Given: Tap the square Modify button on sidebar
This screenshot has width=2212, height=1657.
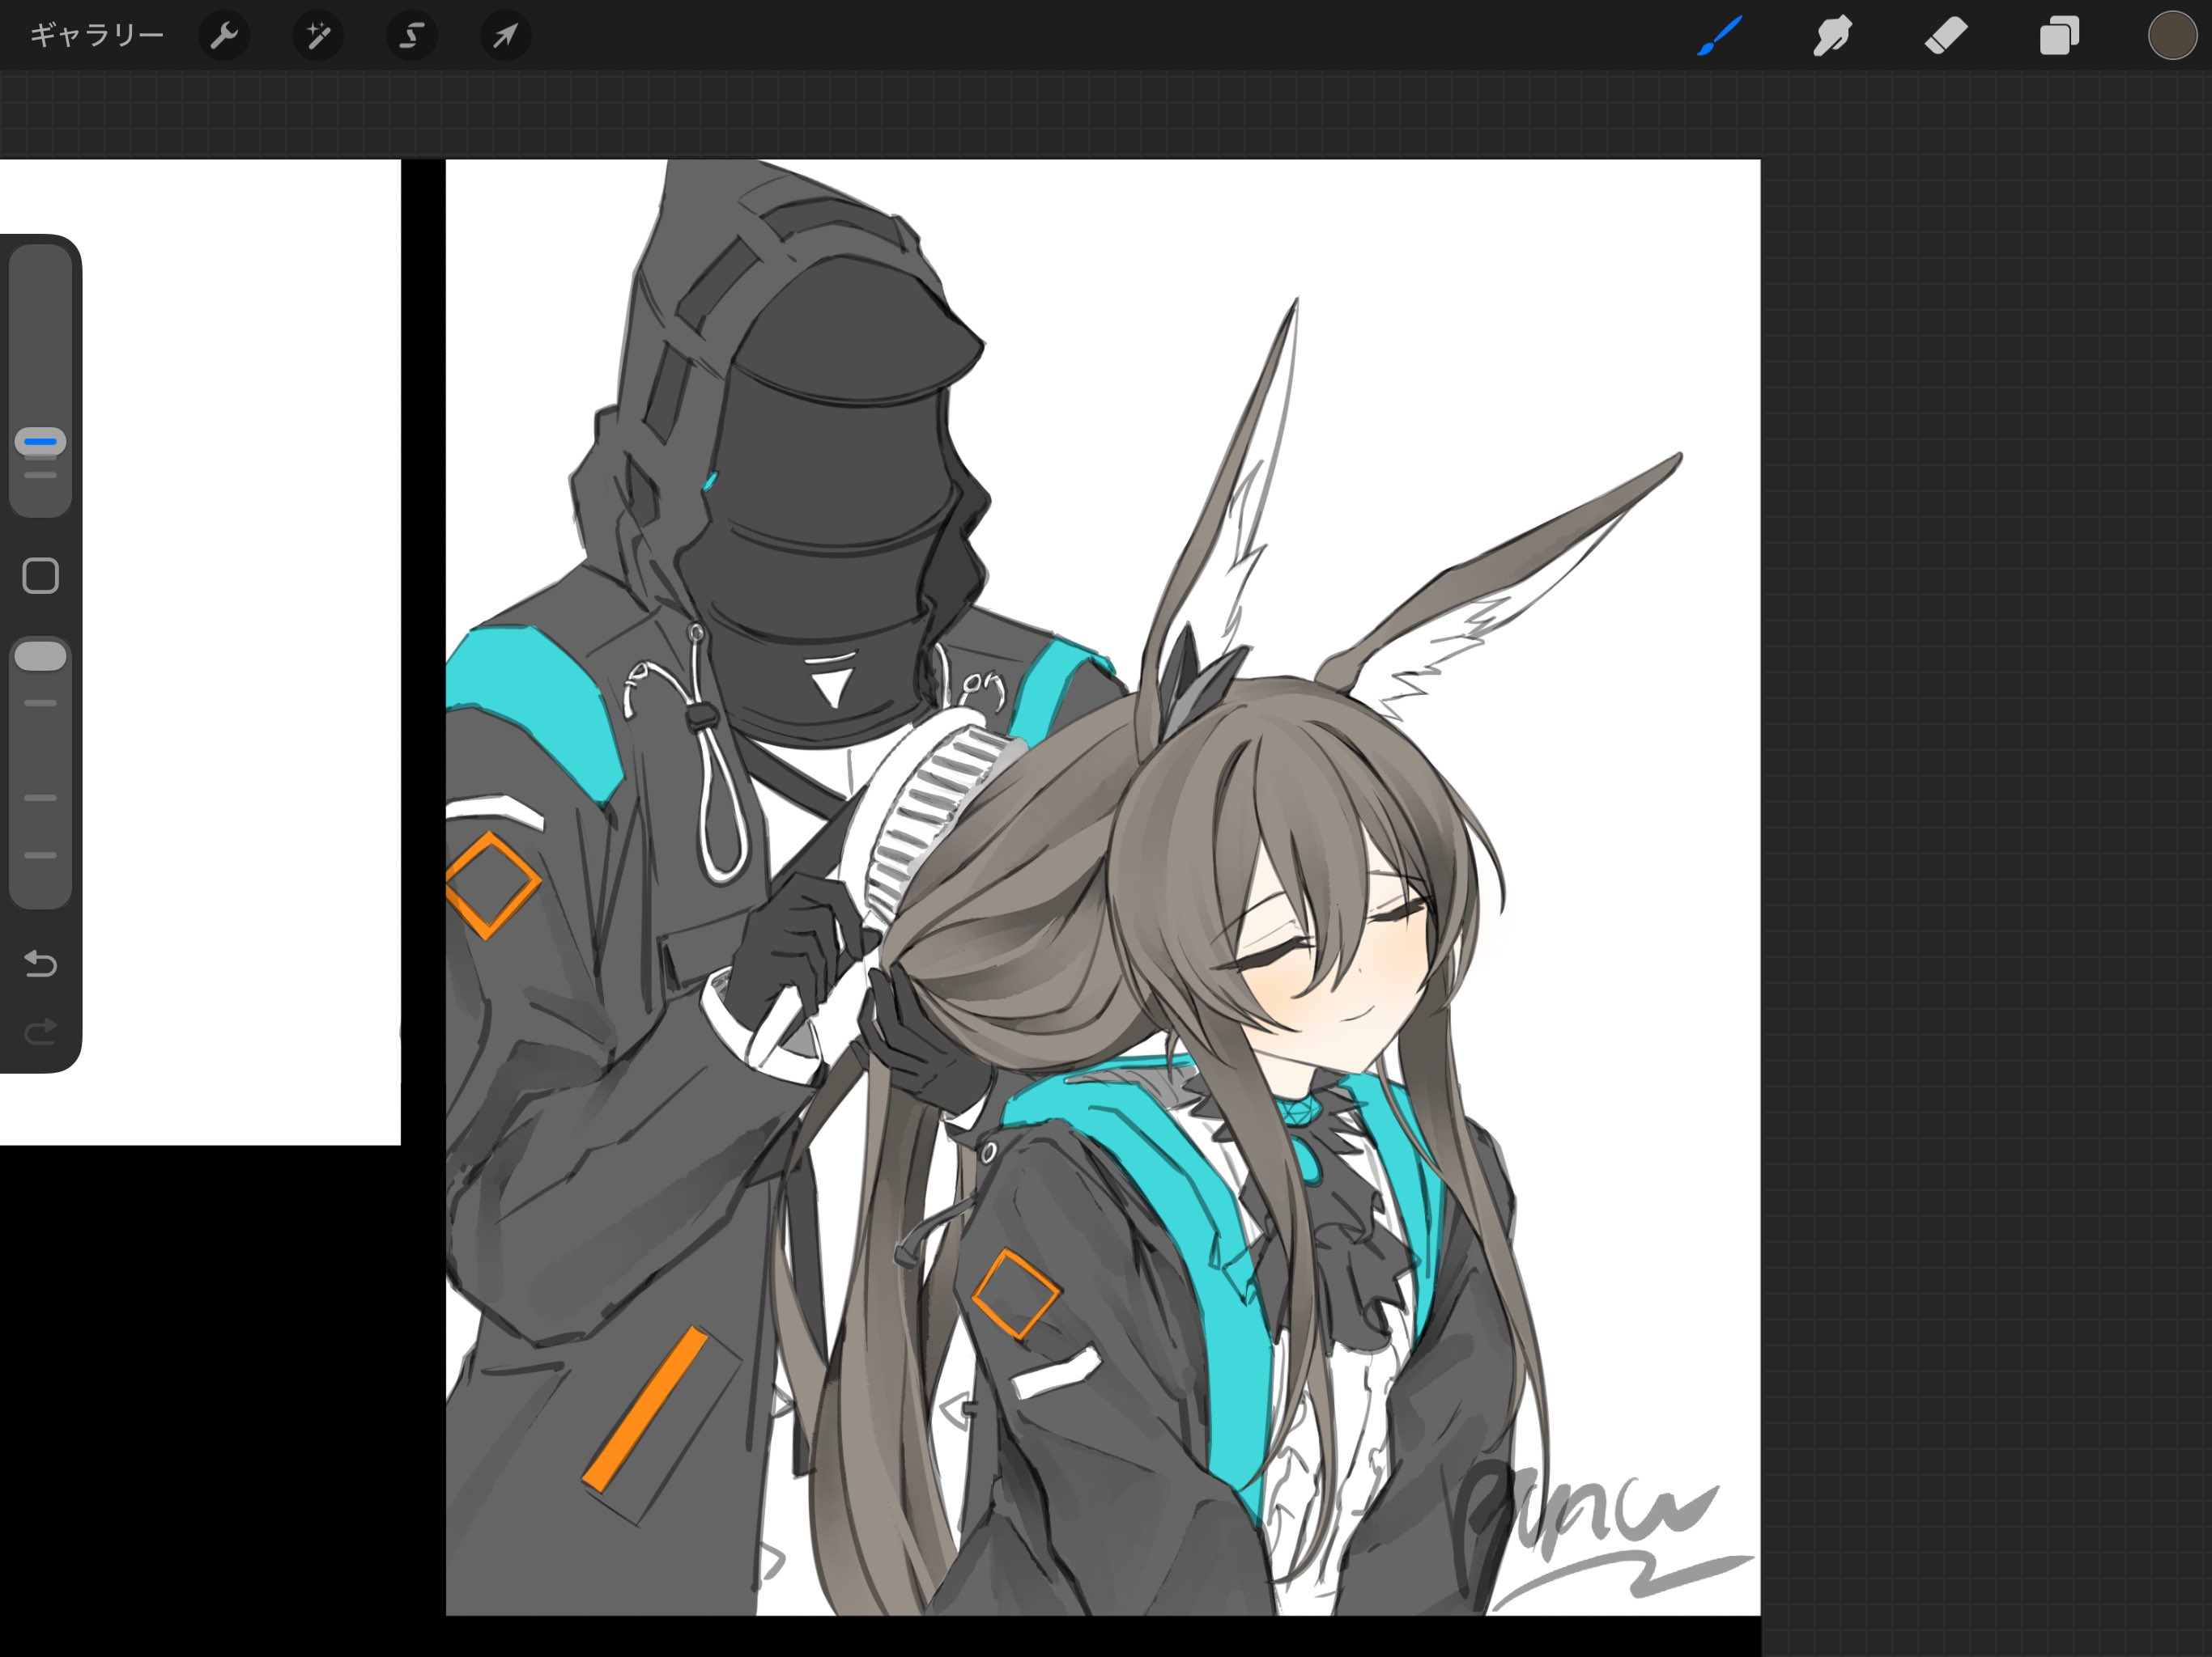Looking at the screenshot, I should point(40,575).
